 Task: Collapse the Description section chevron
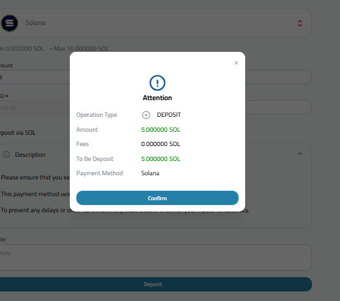pos(299,154)
